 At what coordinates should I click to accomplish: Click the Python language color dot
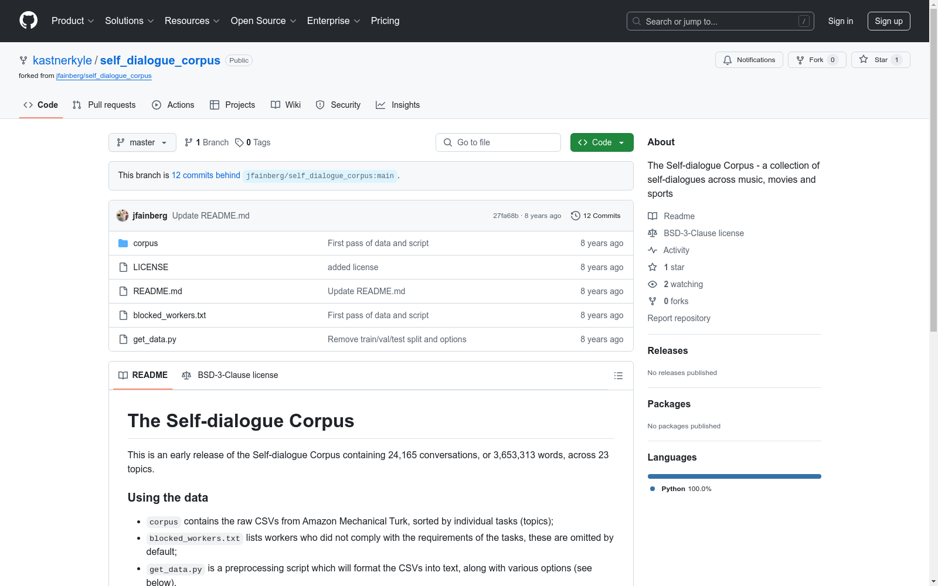coord(652,489)
